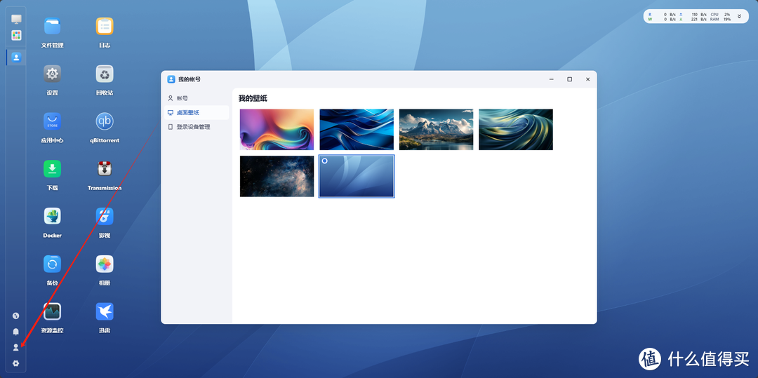The height and width of the screenshot is (378, 758).
Task: Launch the 应用中心 app store icon
Action: (x=52, y=121)
